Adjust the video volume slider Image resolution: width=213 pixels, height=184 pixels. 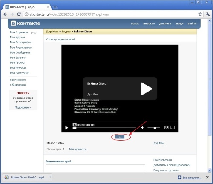click(x=154, y=128)
